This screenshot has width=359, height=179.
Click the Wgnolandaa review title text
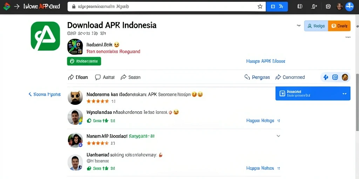[x=127, y=112]
